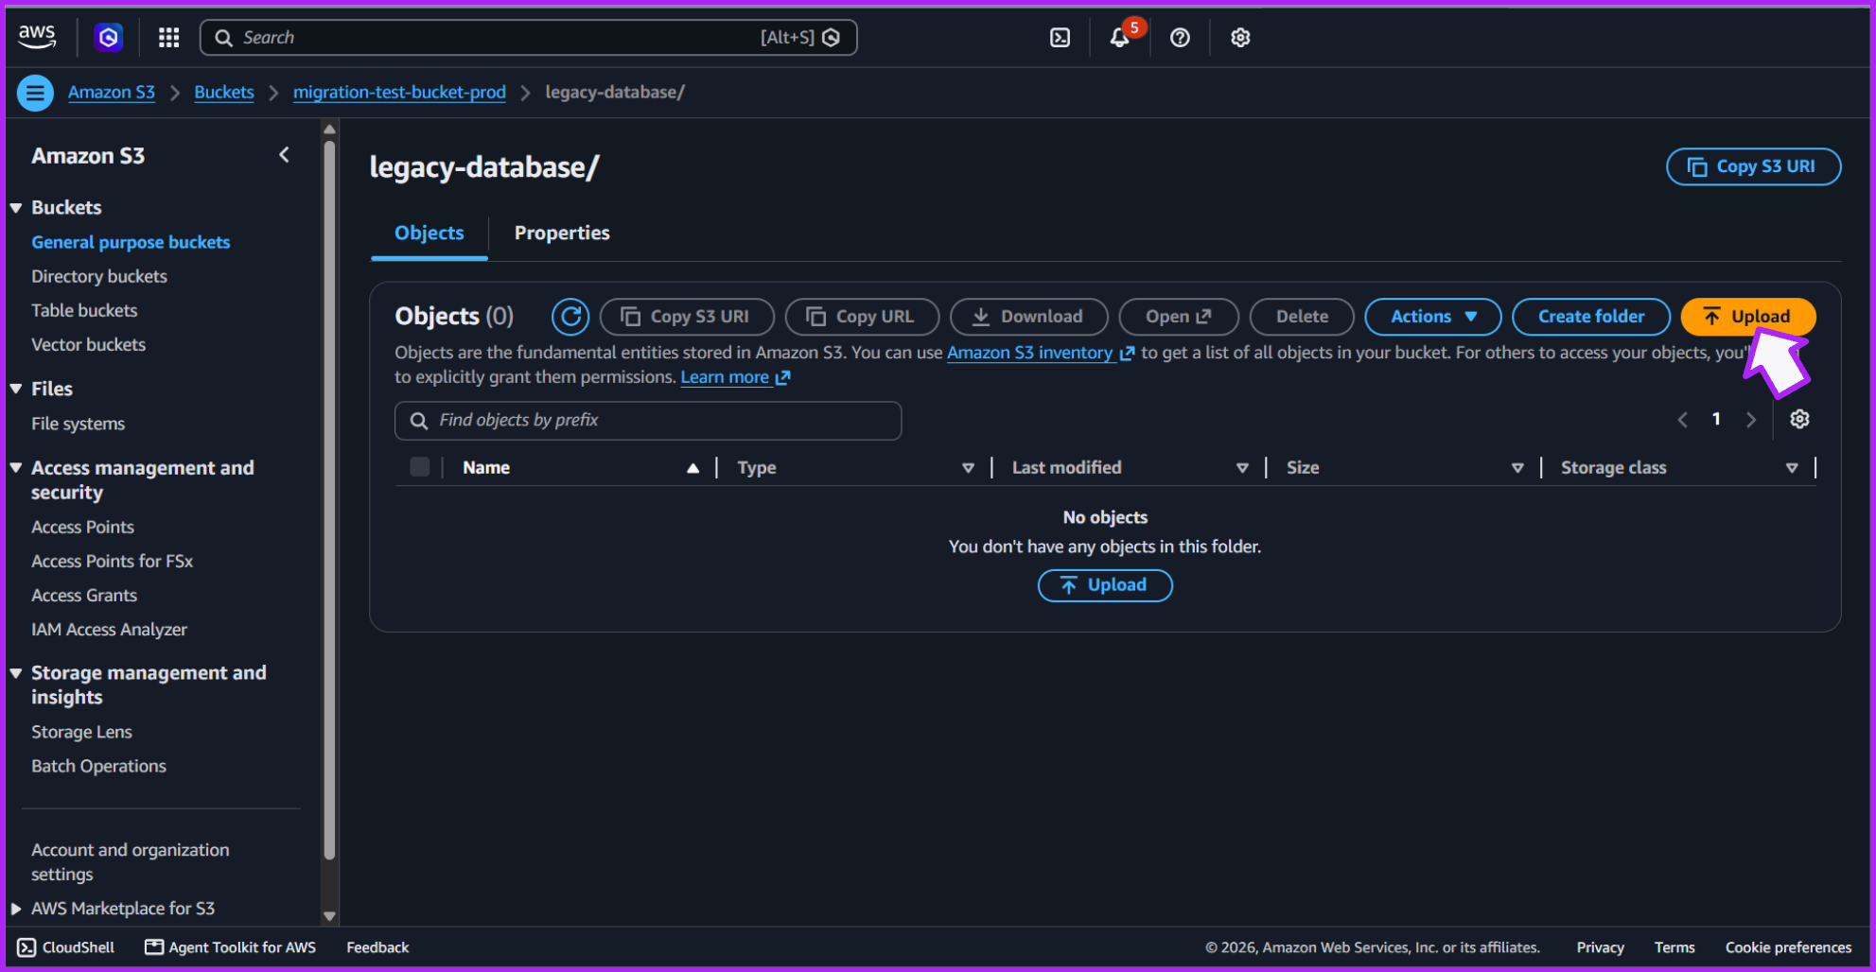Open the help question mark icon
Viewport: 1876px width, 972px height.
click(1180, 37)
